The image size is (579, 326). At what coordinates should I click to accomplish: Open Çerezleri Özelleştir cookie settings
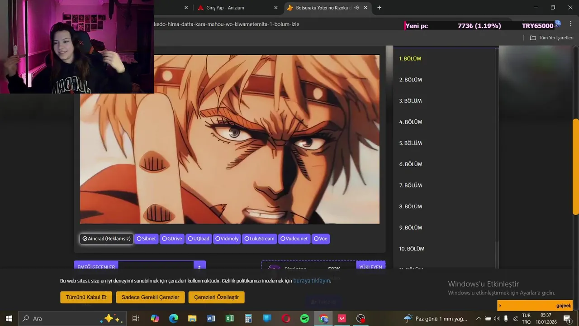(x=216, y=297)
